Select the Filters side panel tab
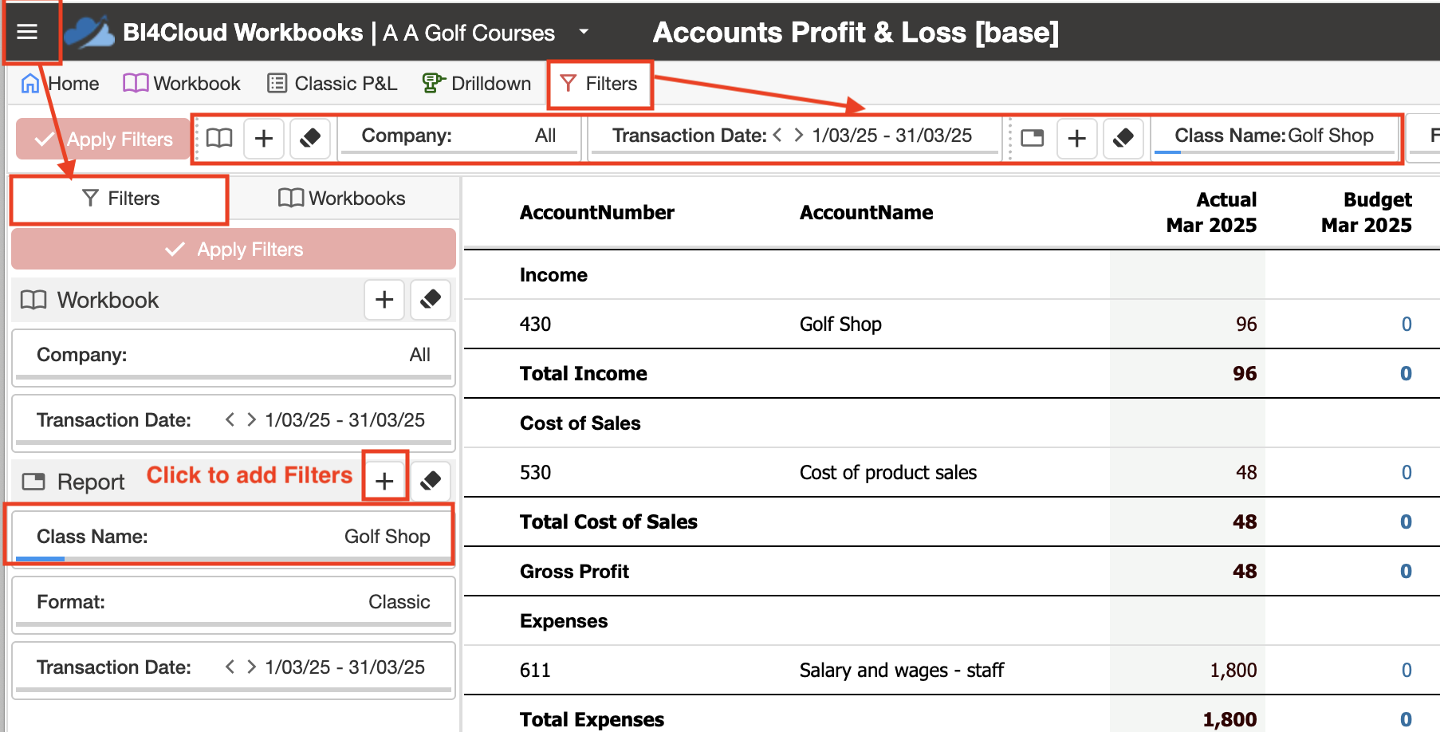This screenshot has width=1440, height=732. (x=120, y=199)
